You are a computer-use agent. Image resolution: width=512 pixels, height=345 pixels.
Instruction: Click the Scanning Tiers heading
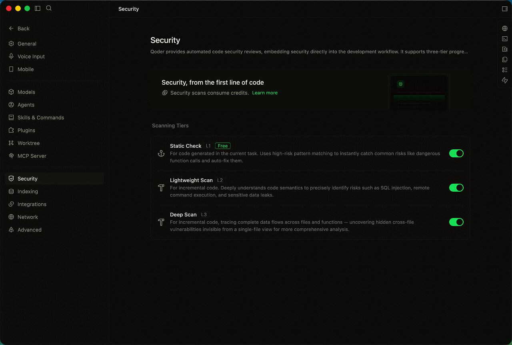170,125
